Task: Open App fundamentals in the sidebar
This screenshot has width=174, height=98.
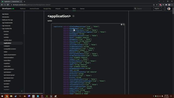Action: pyautogui.click(x=7, y=23)
